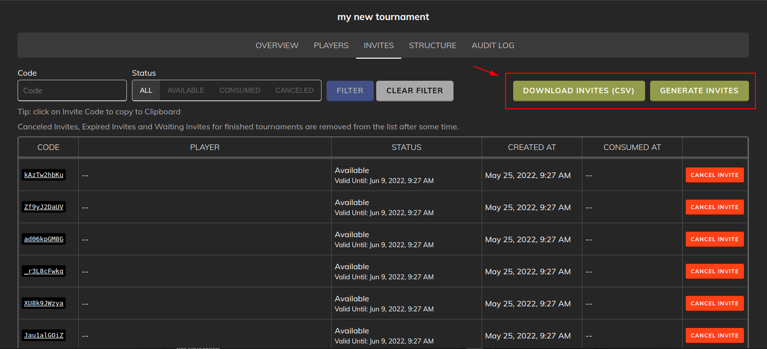
Task: Click the clipboard tip text
Action: (x=99, y=112)
